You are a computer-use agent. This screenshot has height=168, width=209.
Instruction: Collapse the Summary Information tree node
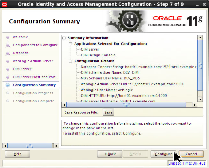click(x=64, y=38)
